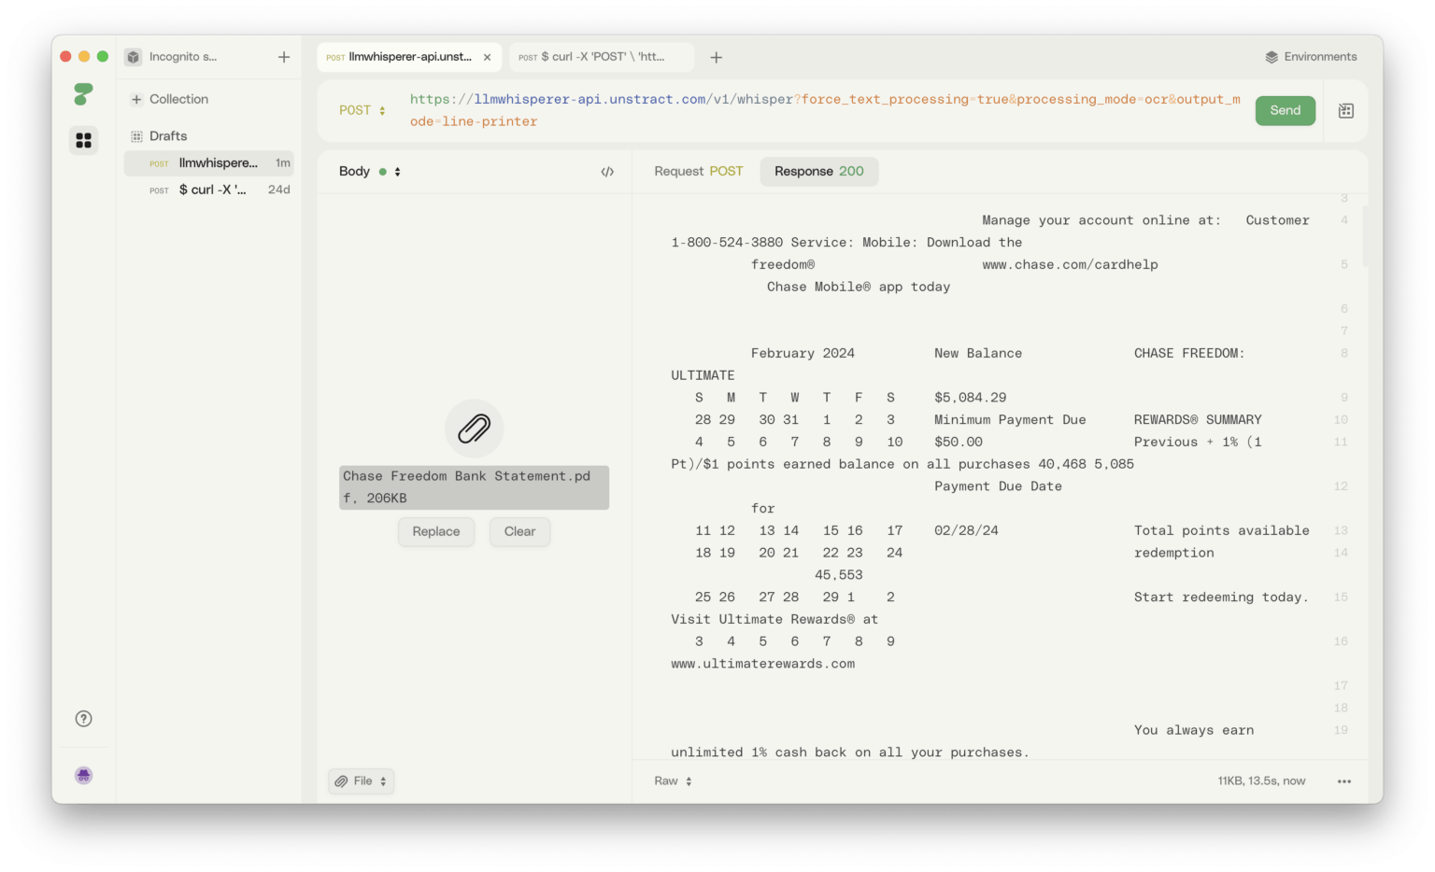Expand the File body type dropdown
Screen dimensions: 1435x872
click(361, 781)
